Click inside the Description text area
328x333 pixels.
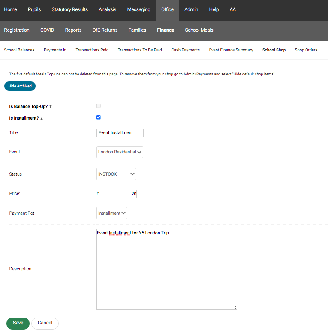[x=166, y=269]
